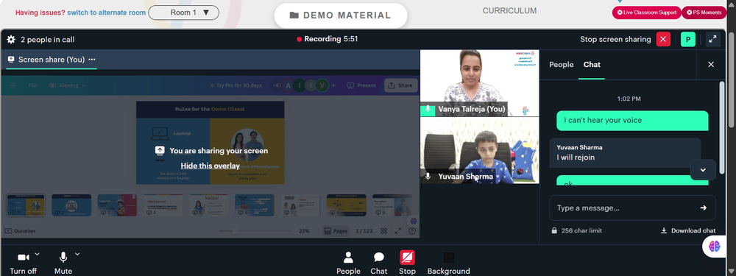Open grid view icon
This screenshot has height=276, width=736.
click(x=384, y=231)
